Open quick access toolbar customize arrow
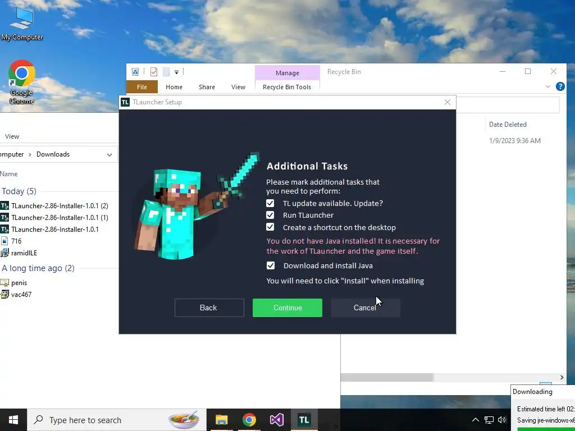Viewport: 575px width, 431px height. click(x=176, y=72)
